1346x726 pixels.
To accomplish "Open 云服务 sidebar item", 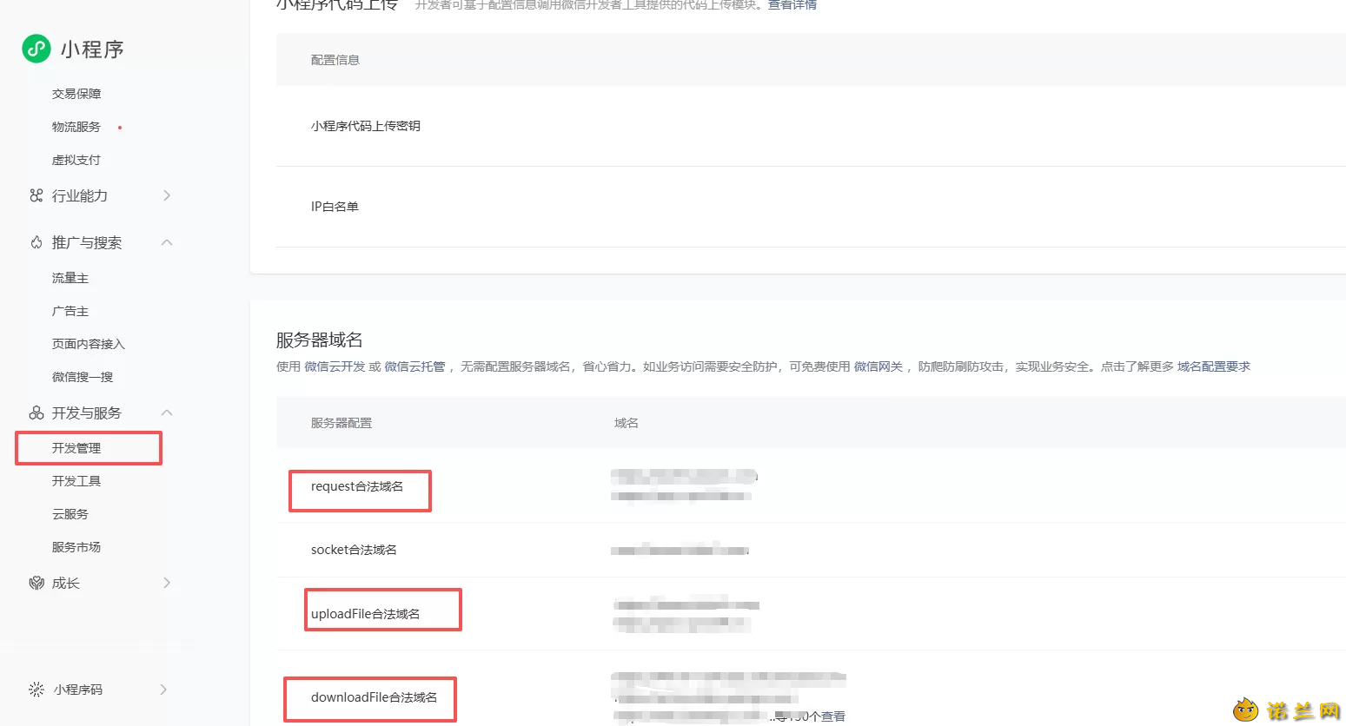I will [70, 514].
